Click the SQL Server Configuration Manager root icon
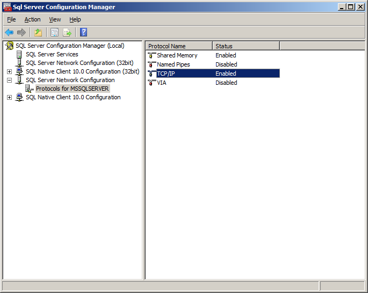The width and height of the screenshot is (368, 293). click(9, 46)
